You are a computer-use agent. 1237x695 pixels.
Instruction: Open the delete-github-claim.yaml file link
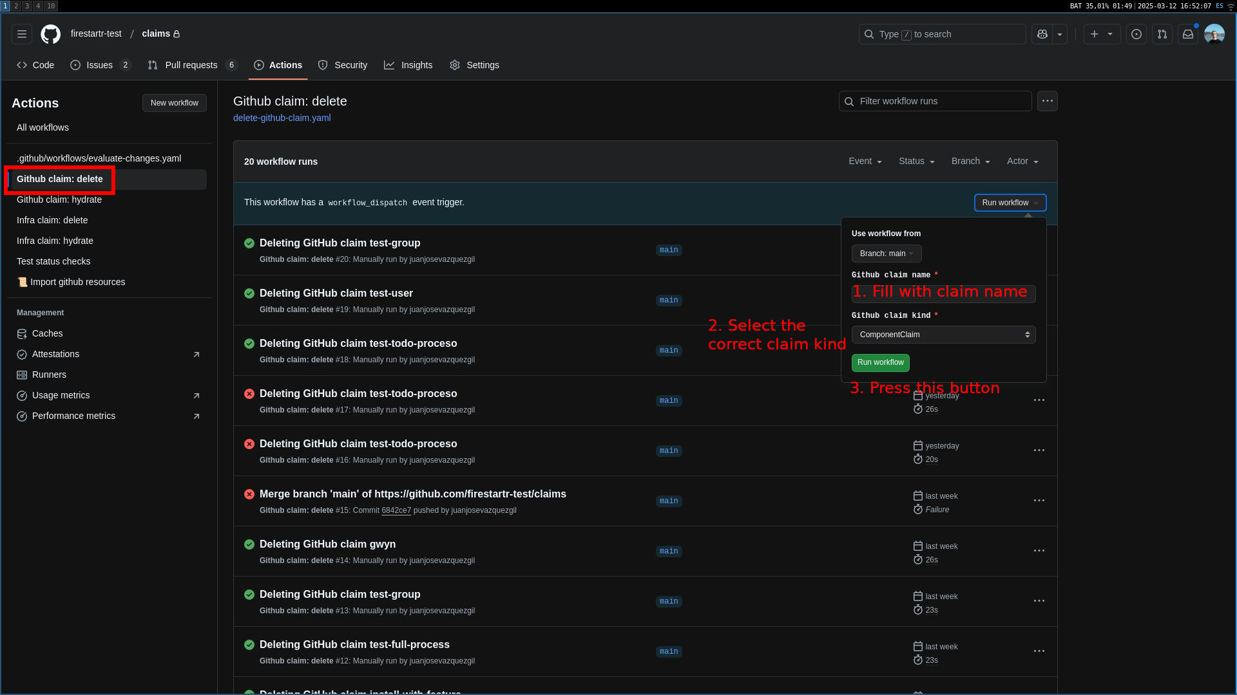[282, 118]
